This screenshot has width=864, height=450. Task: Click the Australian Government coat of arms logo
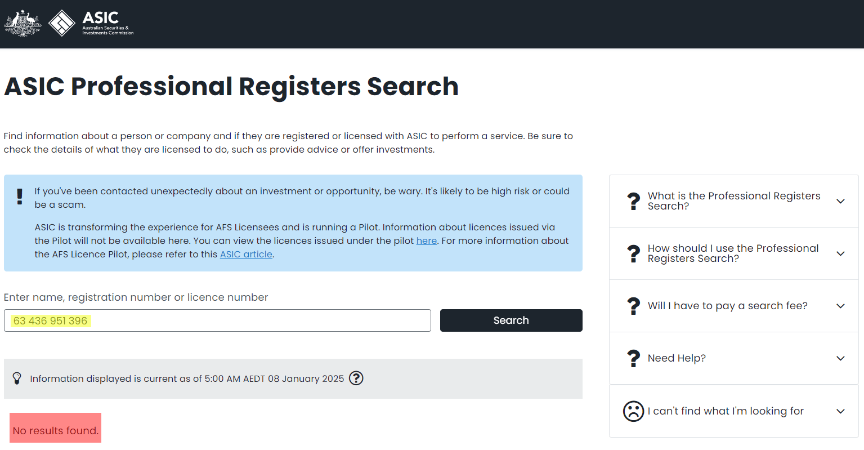tap(23, 24)
